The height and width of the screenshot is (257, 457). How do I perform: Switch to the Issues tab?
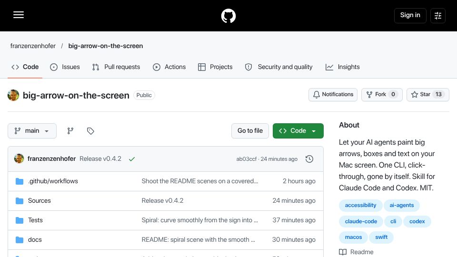[65, 67]
